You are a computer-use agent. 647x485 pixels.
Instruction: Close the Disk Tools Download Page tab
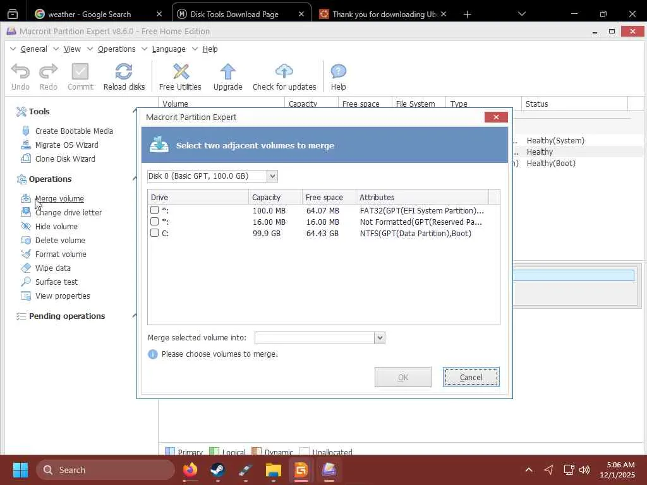point(301,14)
